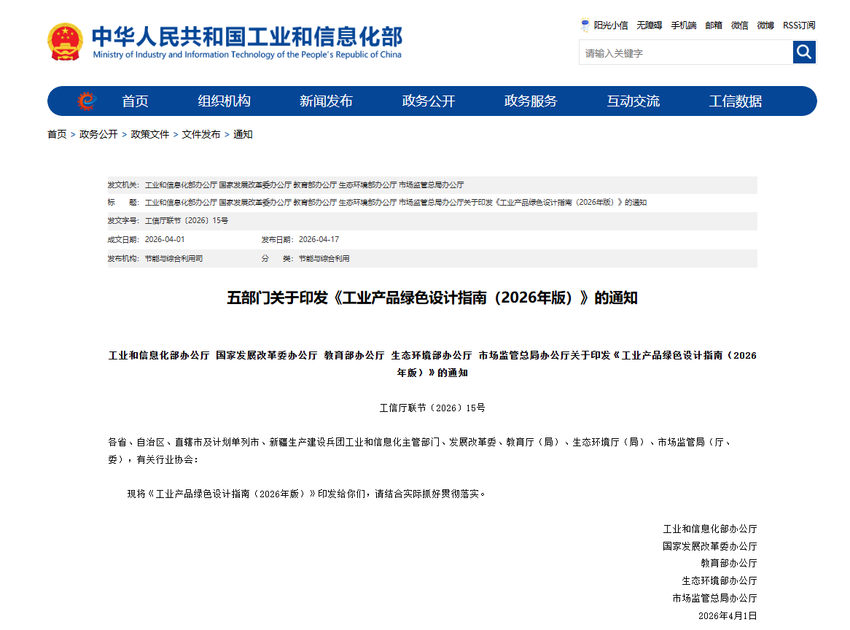
Task: Click the 工信厅联节〔2026〕15号 value in the metadata table
Action: pos(187,221)
